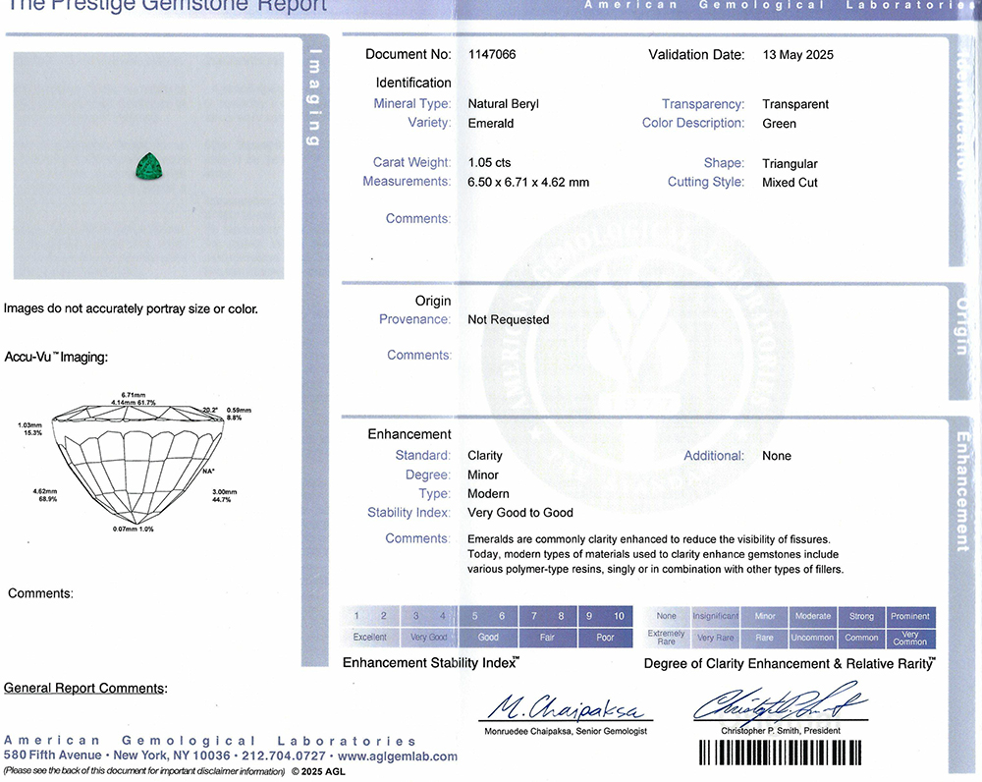
Task: Select the vertical Enhancement tab on right edge
Action: [x=962, y=492]
